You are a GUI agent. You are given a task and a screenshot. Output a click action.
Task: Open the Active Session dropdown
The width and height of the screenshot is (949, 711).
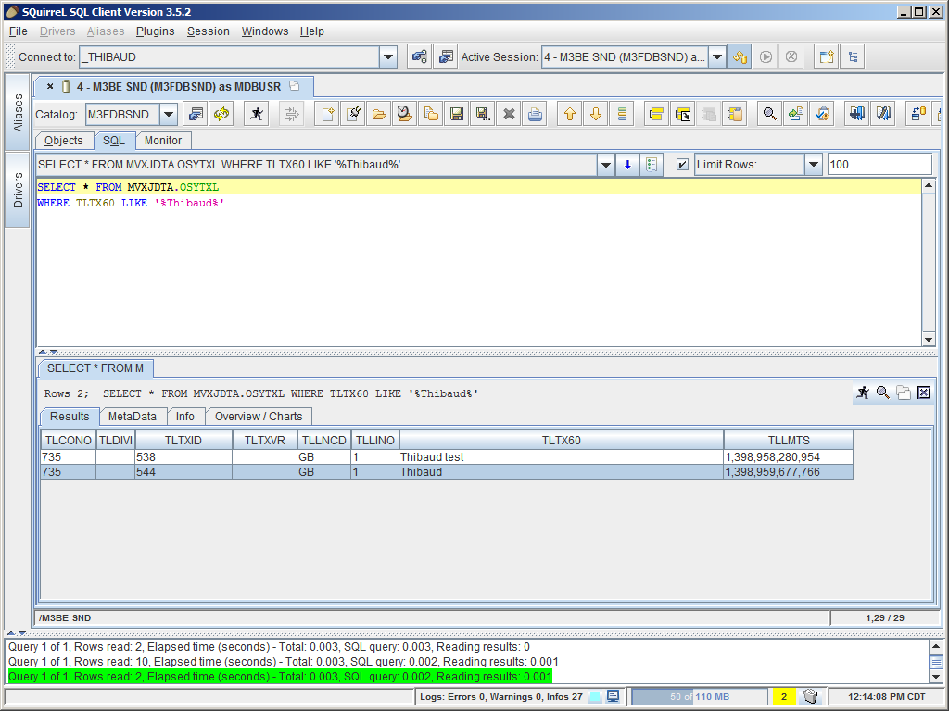click(716, 57)
